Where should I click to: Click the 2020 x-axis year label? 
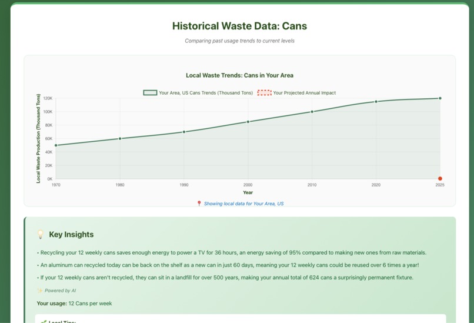click(376, 185)
